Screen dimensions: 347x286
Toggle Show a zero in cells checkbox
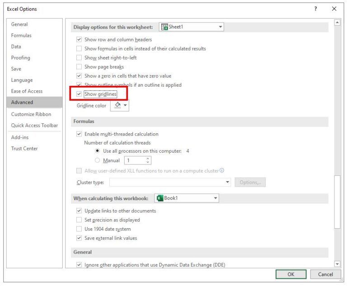[79, 76]
